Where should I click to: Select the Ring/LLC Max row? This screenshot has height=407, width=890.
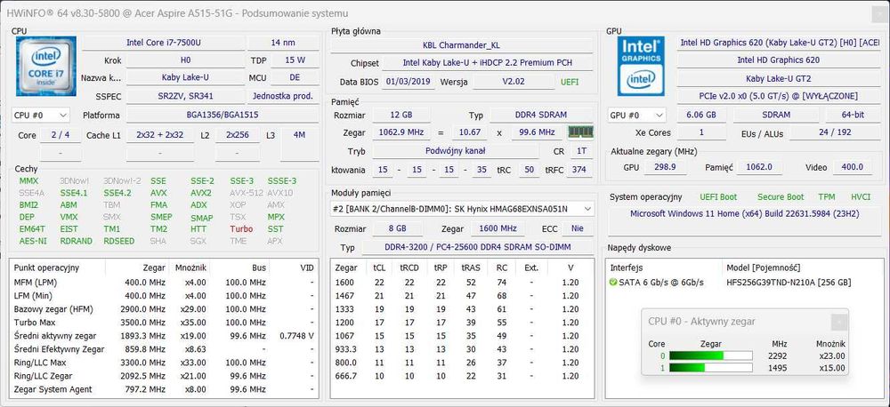click(x=164, y=363)
